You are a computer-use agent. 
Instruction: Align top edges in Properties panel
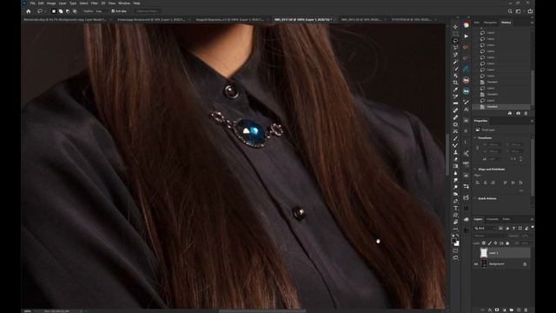tap(506, 183)
